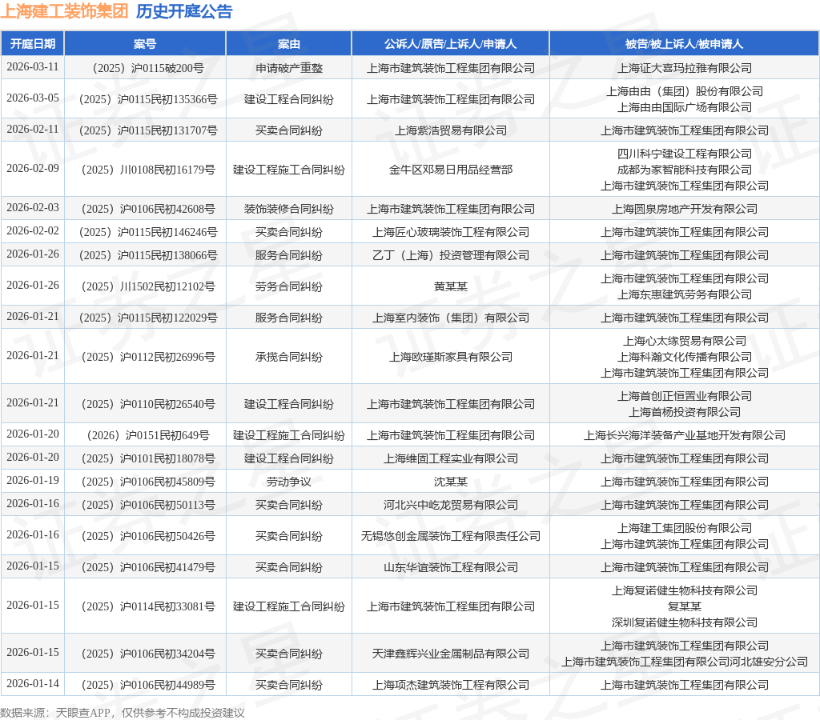This screenshot has height=720, width=820.
Task: Select case number (2025)沪0115民初131707号
Action: pyautogui.click(x=148, y=130)
